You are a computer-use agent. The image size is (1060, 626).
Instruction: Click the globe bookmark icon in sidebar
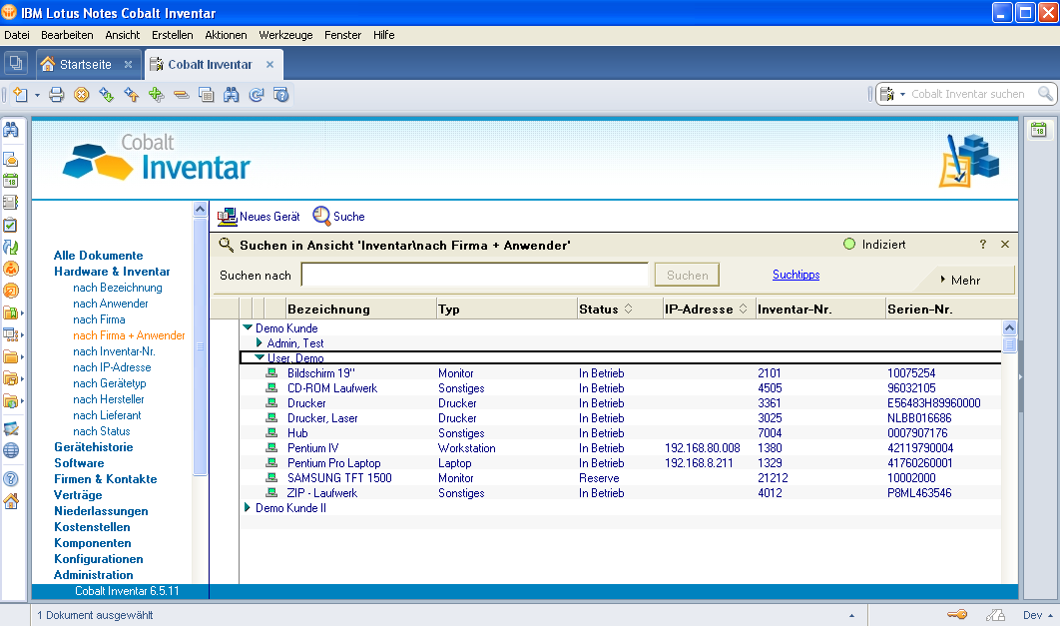click(11, 450)
